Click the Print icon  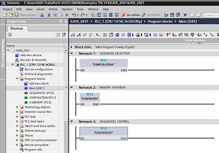[x=42, y=15]
